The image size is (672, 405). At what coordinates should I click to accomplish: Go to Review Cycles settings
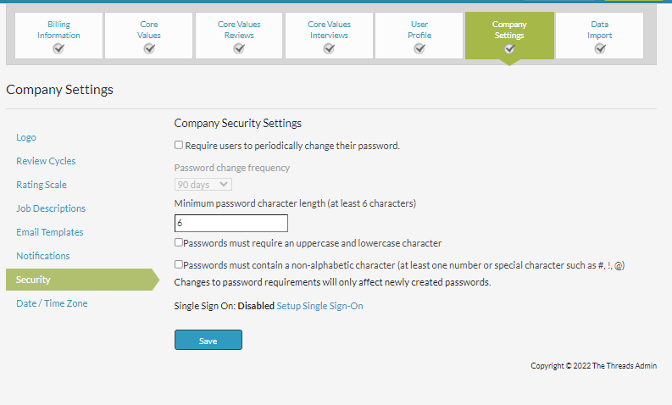[46, 161]
